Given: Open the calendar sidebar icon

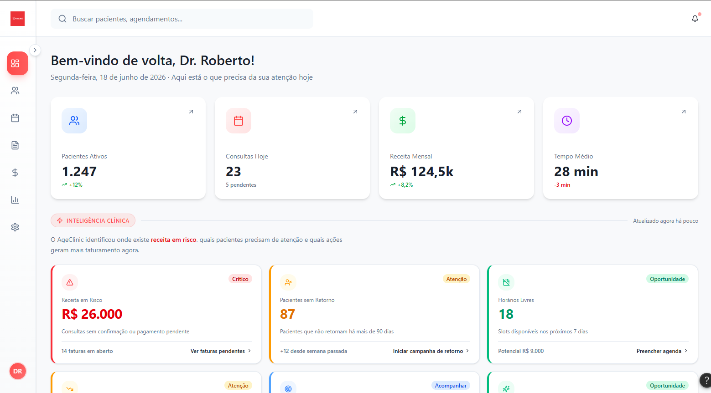Looking at the screenshot, I should point(15,118).
